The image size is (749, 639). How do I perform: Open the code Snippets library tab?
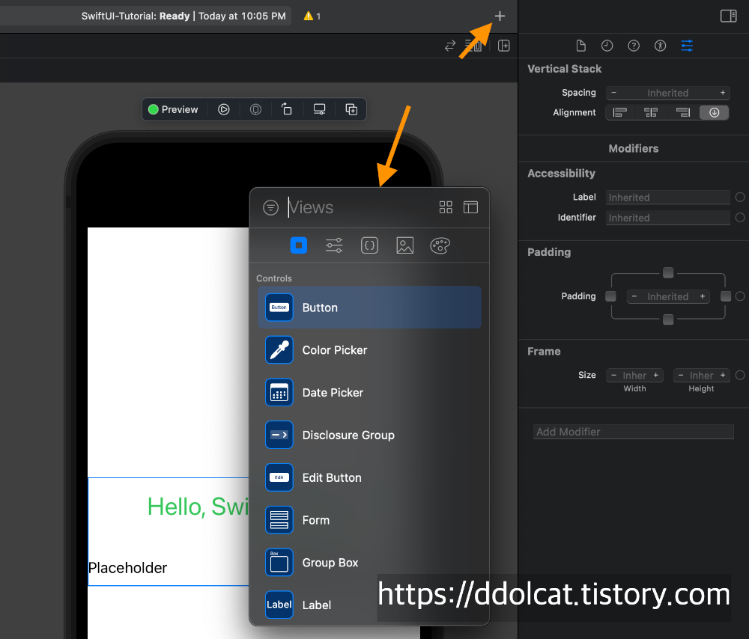tap(369, 245)
